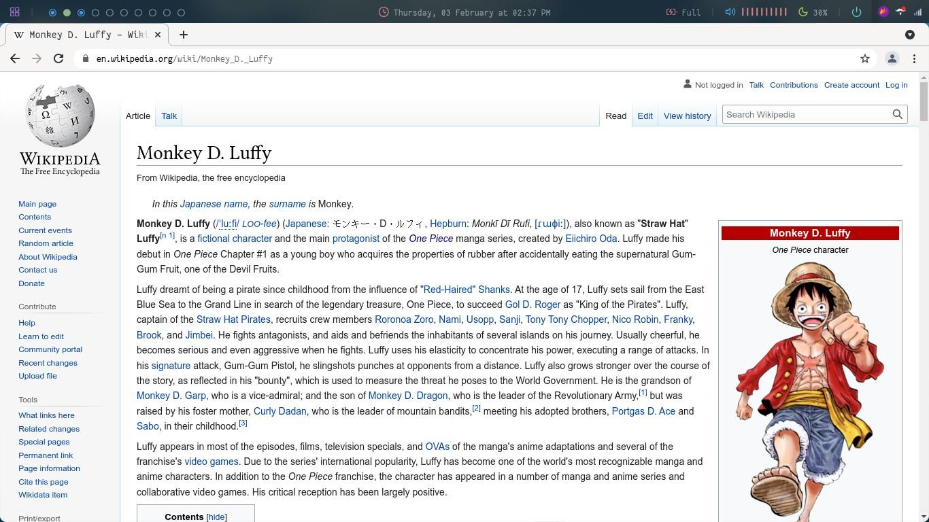Select the Article tab
This screenshot has width=929, height=522.
tap(138, 116)
